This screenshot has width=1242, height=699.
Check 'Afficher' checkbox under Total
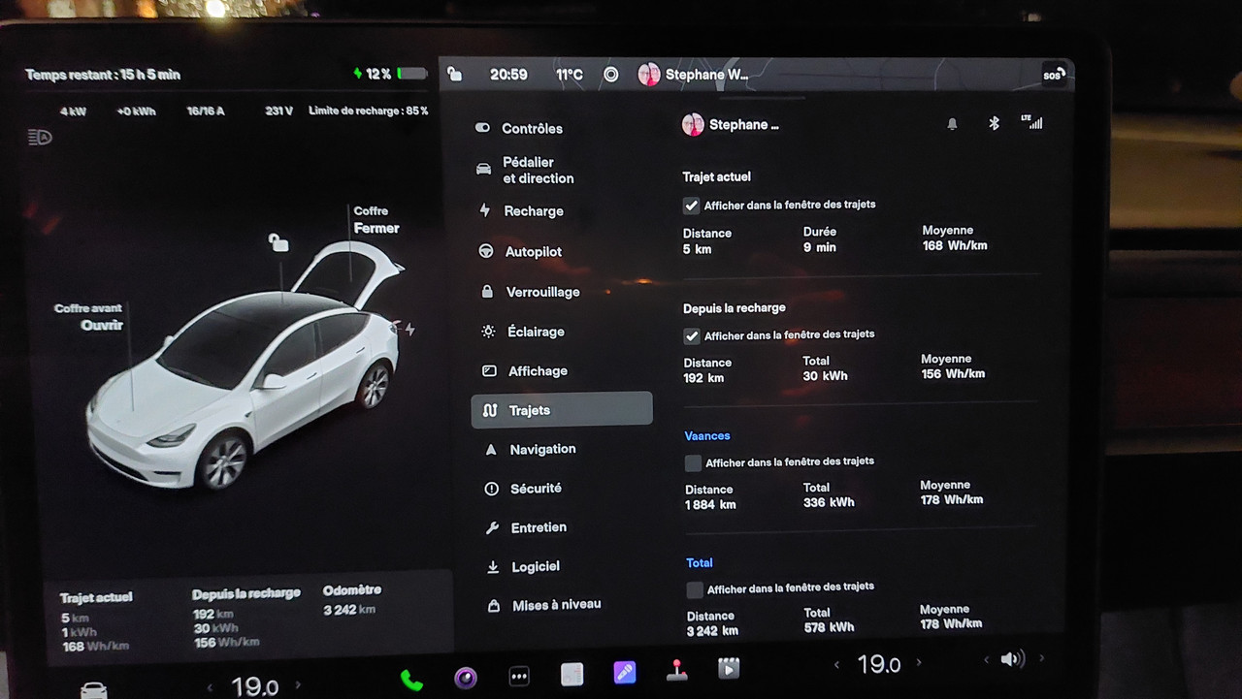coord(695,590)
